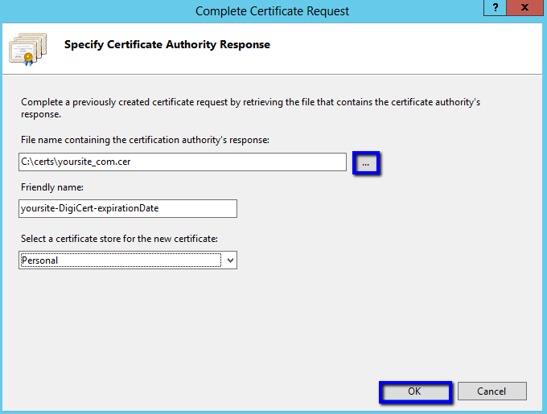Expand the certificate store dropdown arrow
547x414 pixels.
coord(230,260)
